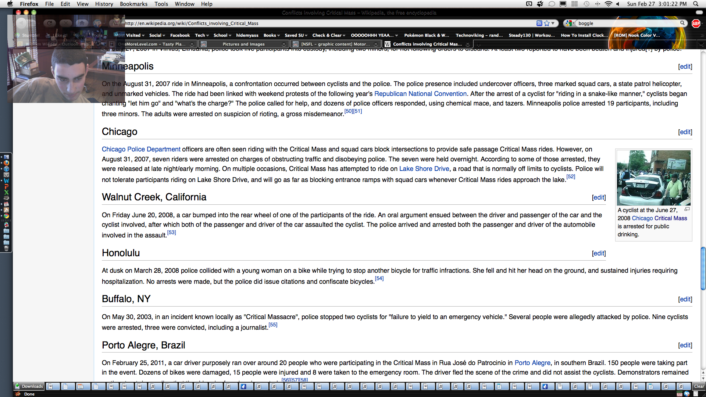Click the RSS feed icon in address bar

(x=539, y=23)
